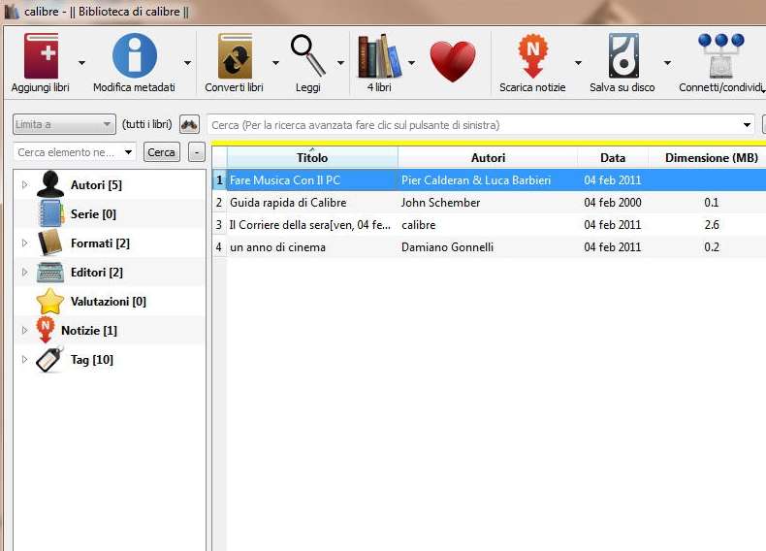Open the 4 libri dropdown arrow

pyautogui.click(x=411, y=63)
